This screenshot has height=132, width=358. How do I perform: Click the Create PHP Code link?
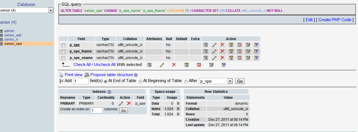point(335,20)
